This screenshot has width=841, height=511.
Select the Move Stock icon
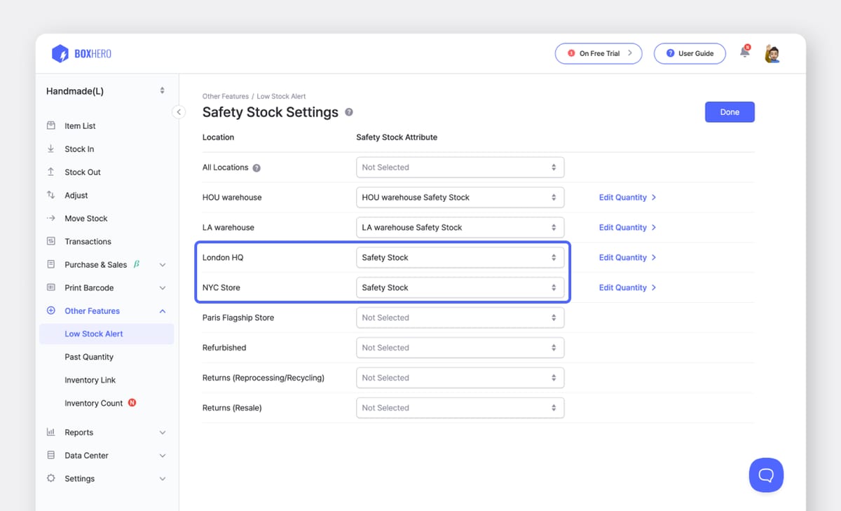pyautogui.click(x=50, y=218)
